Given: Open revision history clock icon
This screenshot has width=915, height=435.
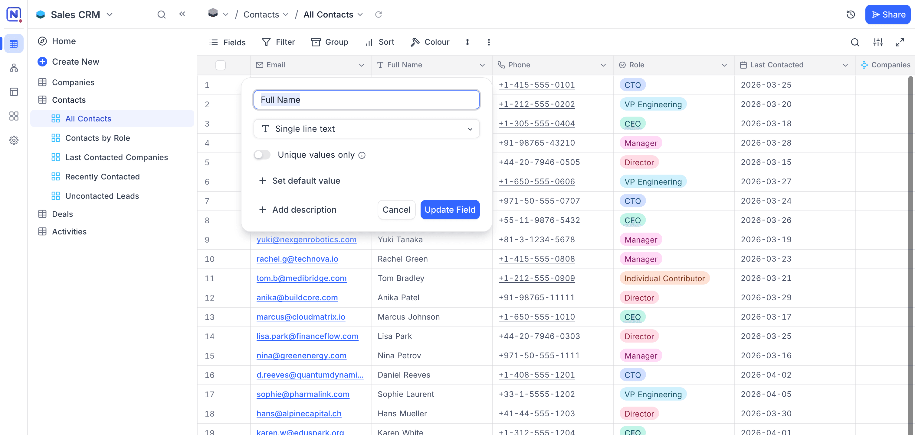Looking at the screenshot, I should coord(850,14).
